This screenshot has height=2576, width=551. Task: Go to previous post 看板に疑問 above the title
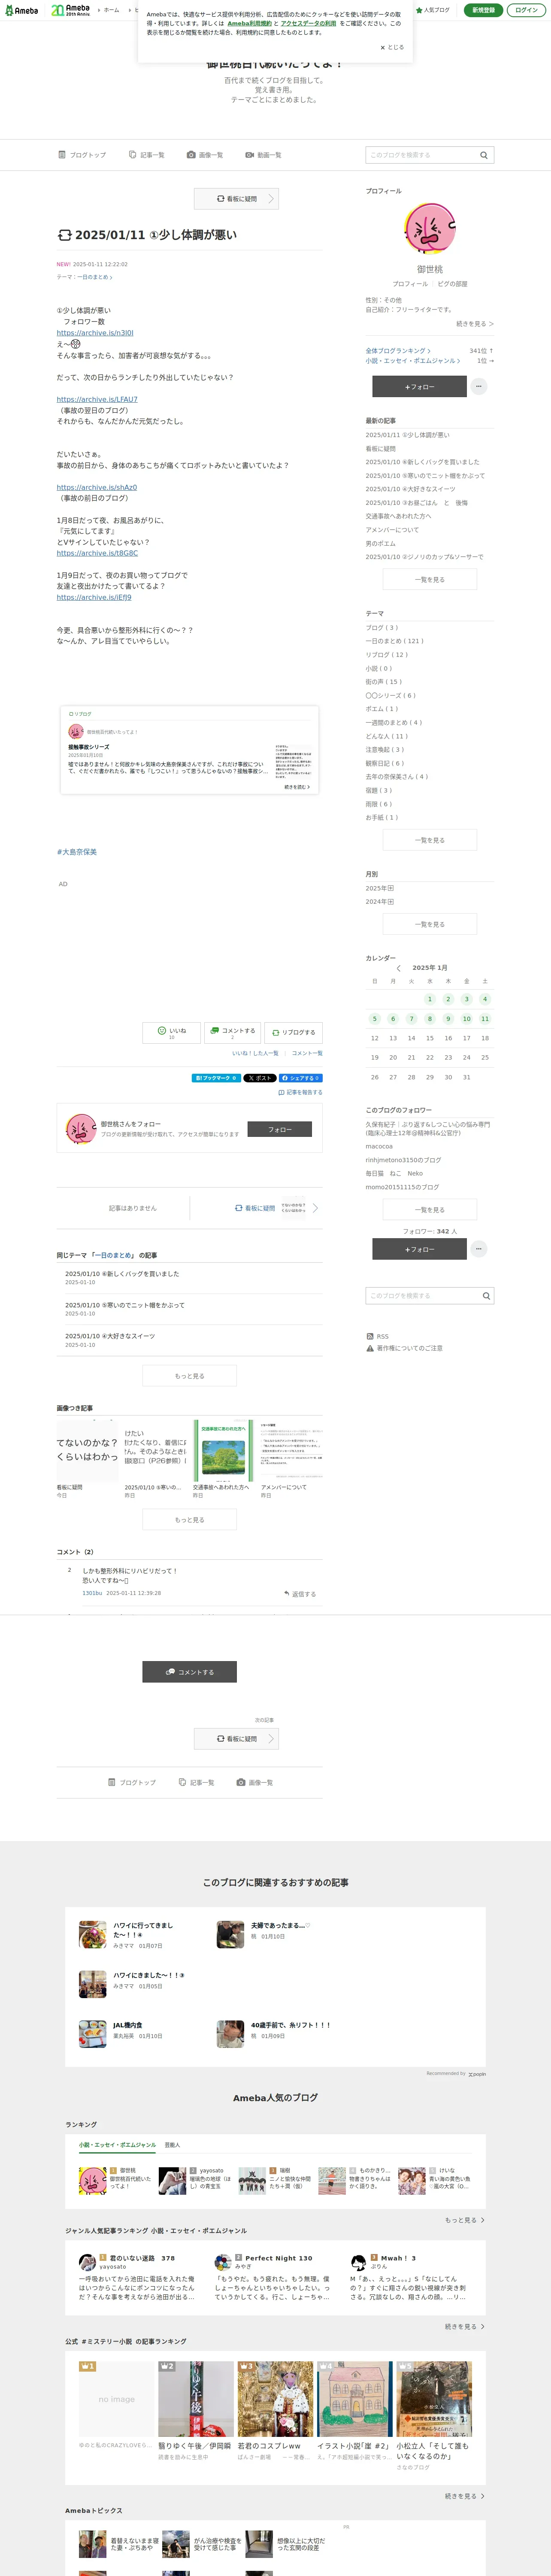(236, 199)
